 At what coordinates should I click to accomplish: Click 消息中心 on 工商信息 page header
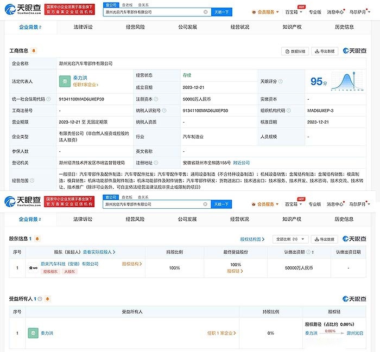tap(335, 12)
